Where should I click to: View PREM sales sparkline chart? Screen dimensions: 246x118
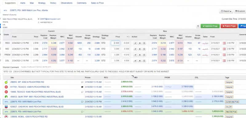click(x=205, y=55)
